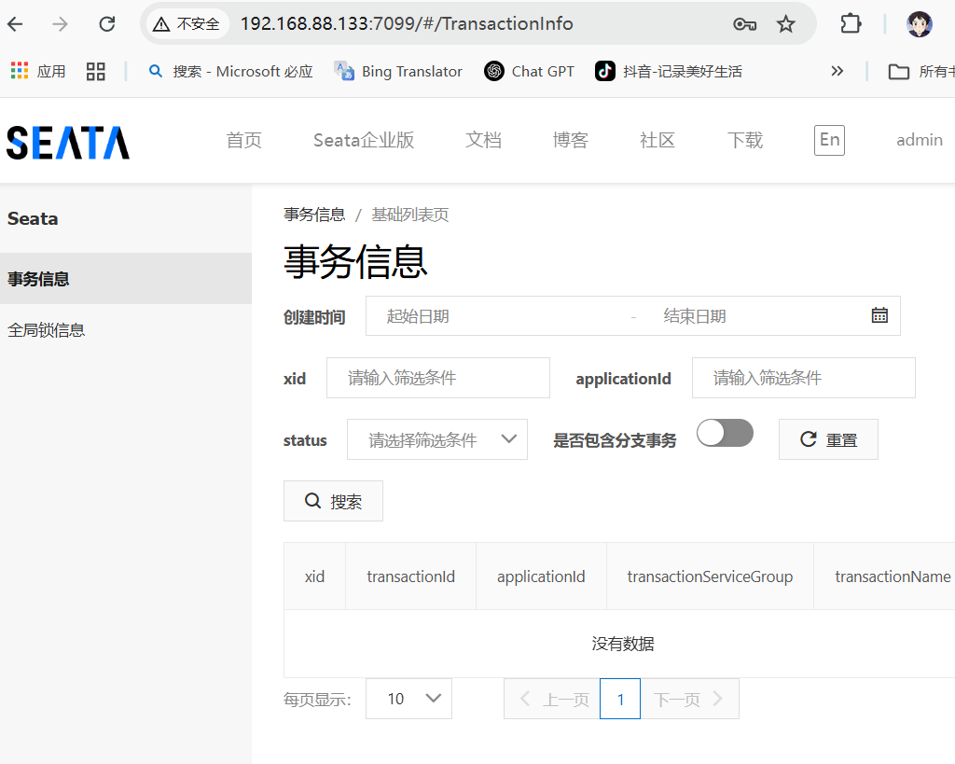955x764 pixels.
Task: Show the not-secure site info warning
Action: [187, 24]
